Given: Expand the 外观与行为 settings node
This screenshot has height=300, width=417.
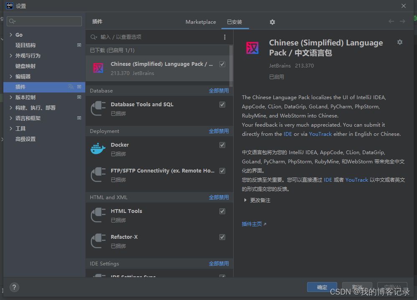Looking at the screenshot, I should [x=11, y=55].
